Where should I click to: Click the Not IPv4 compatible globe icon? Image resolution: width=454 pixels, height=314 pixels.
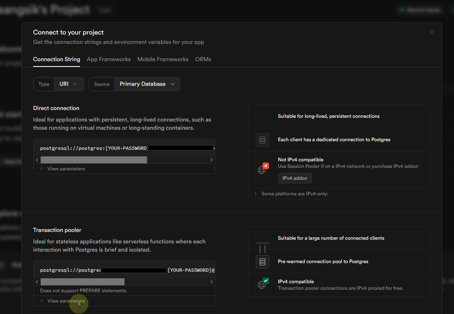pyautogui.click(x=263, y=169)
